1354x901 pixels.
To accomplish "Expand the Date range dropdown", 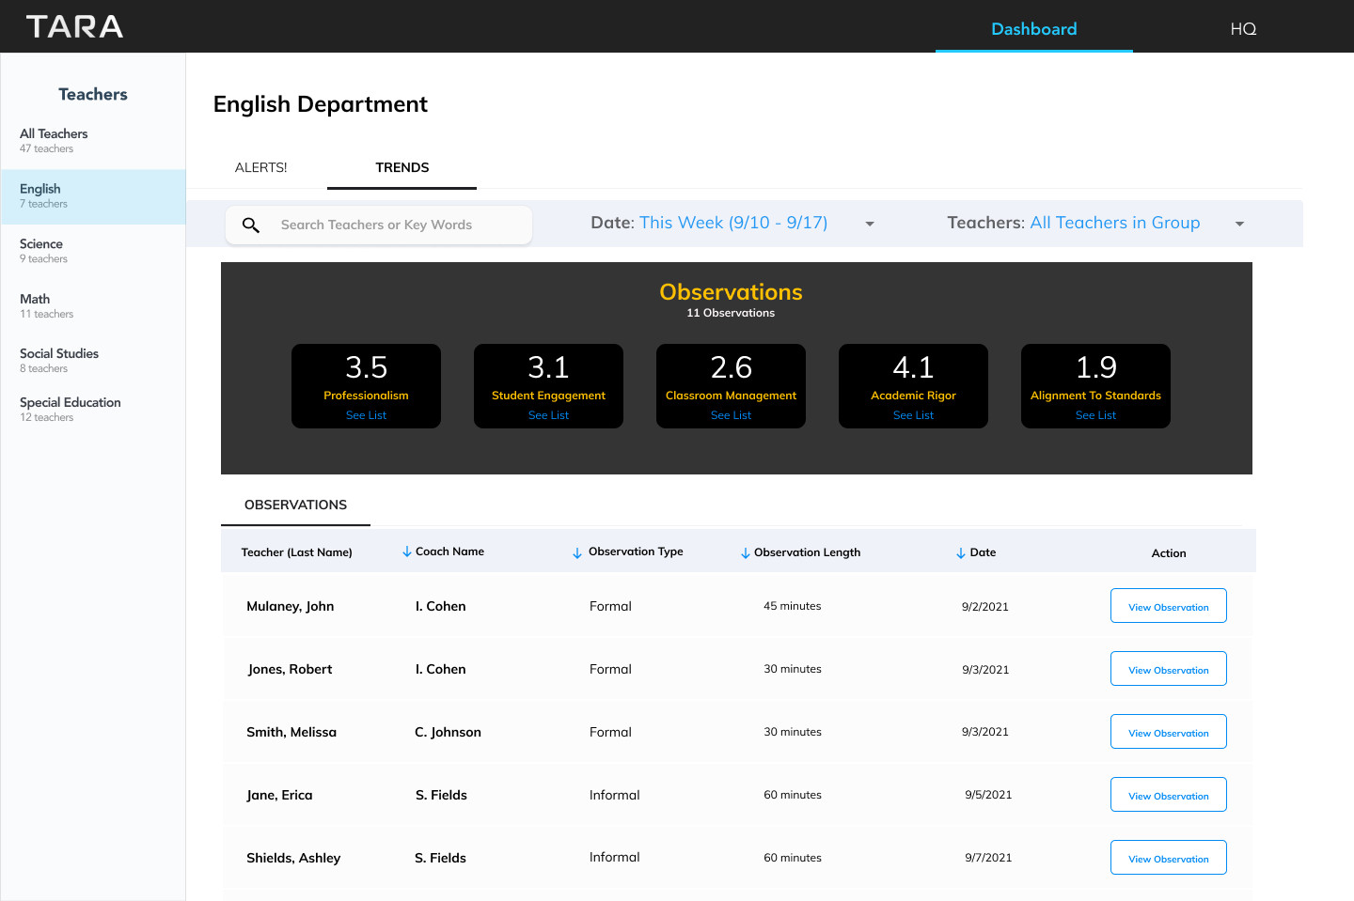I will (870, 224).
